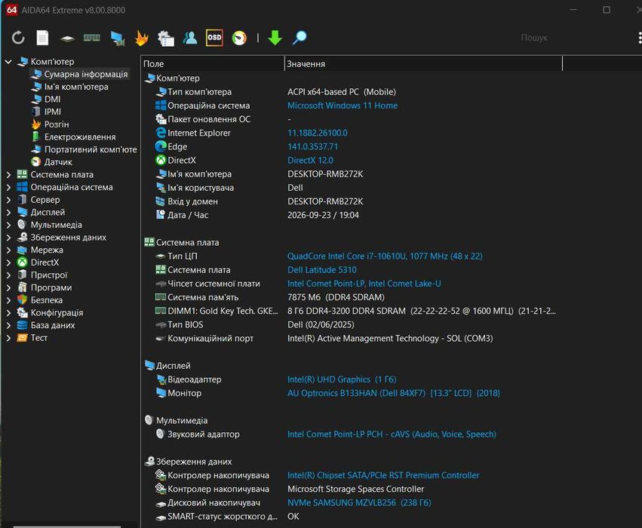Expand the Системна плата tree node
Screen dimensions: 642x528
click(x=8, y=175)
